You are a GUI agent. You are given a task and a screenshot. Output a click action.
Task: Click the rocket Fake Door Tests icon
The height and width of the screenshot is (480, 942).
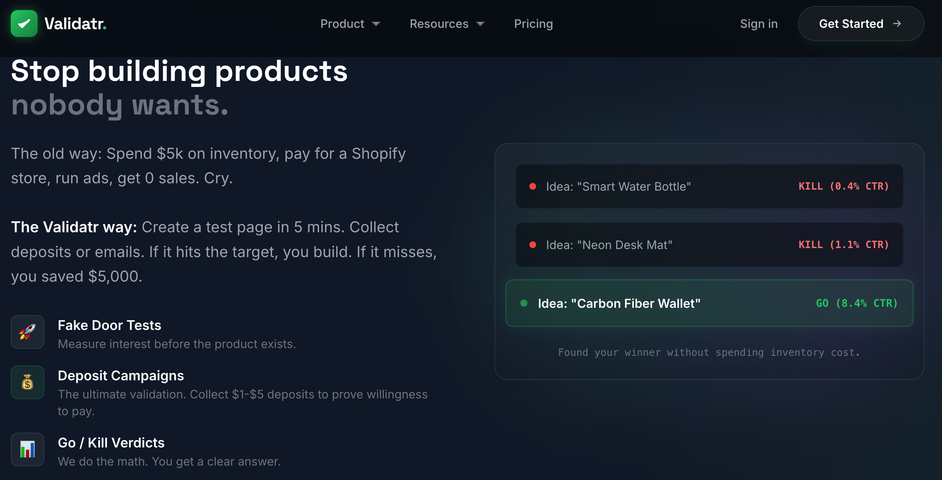coord(28,332)
